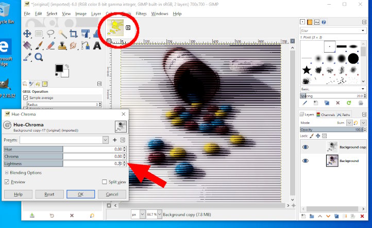This screenshot has height=228, width=372.
Task: Open tool options panel configuration menu
Action: click(x=99, y=84)
